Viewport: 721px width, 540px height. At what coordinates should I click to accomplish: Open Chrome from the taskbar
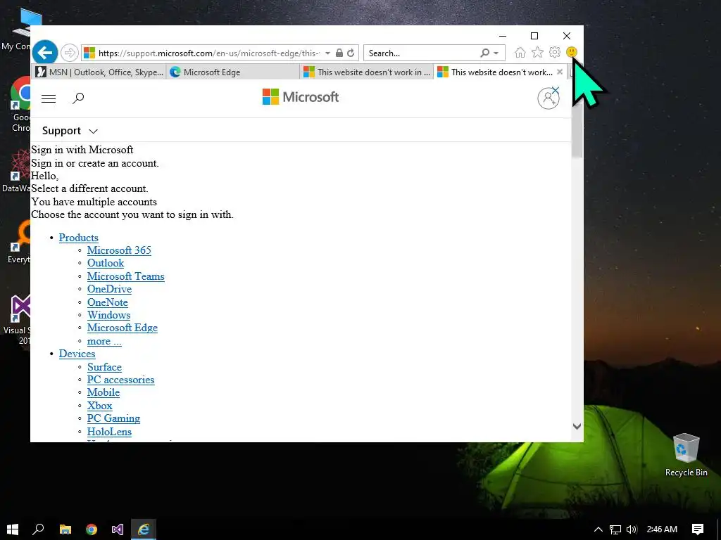pos(92,529)
